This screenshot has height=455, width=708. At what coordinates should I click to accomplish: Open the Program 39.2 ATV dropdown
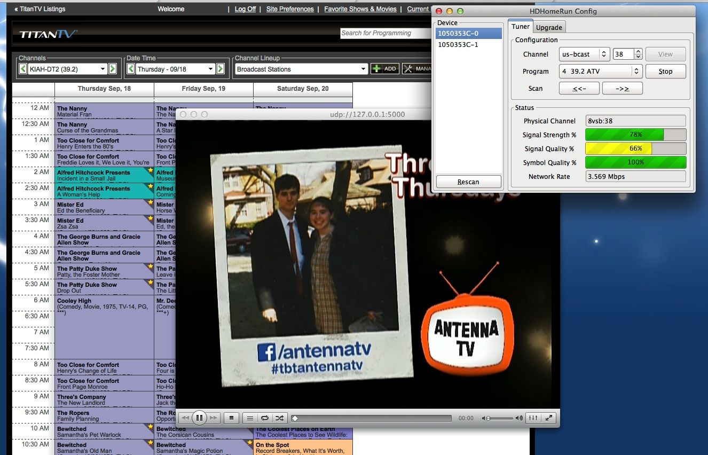pyautogui.click(x=601, y=71)
